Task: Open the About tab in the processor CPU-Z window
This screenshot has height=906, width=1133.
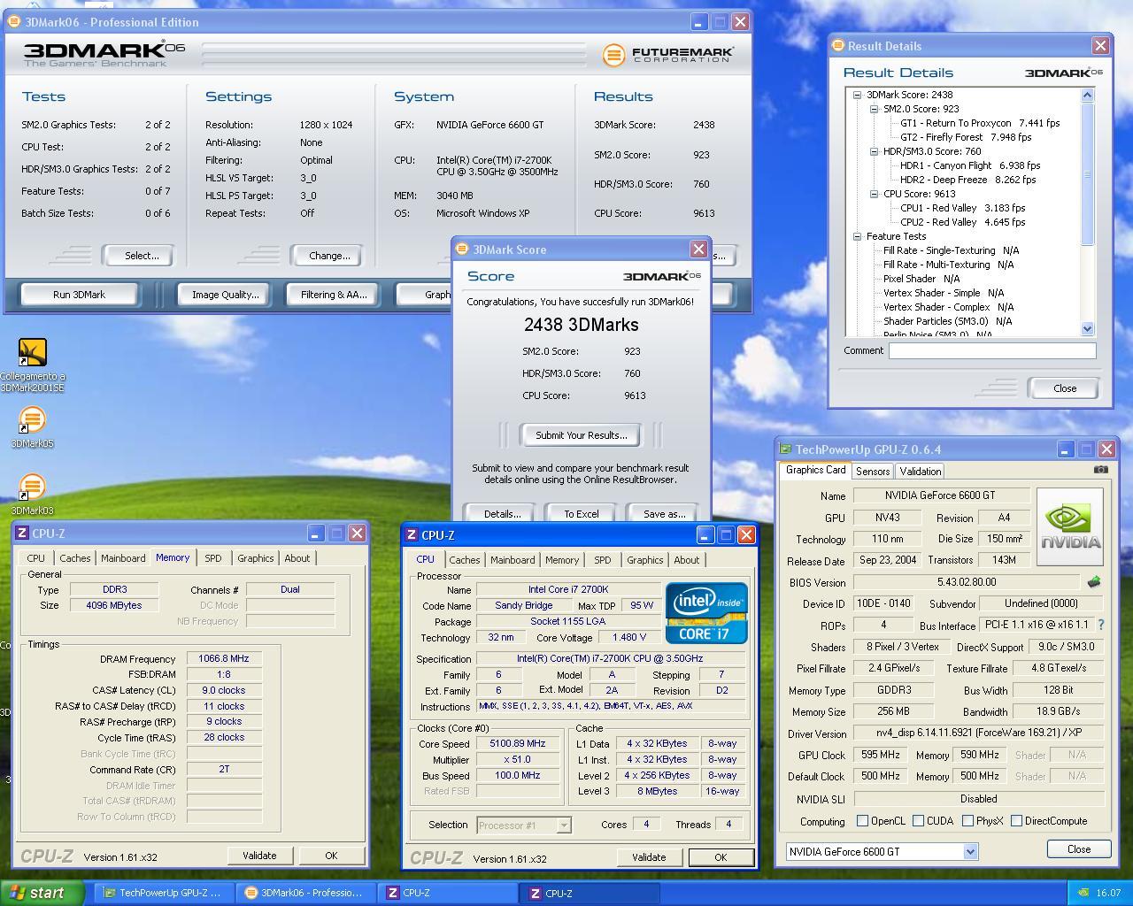Action: [x=687, y=560]
